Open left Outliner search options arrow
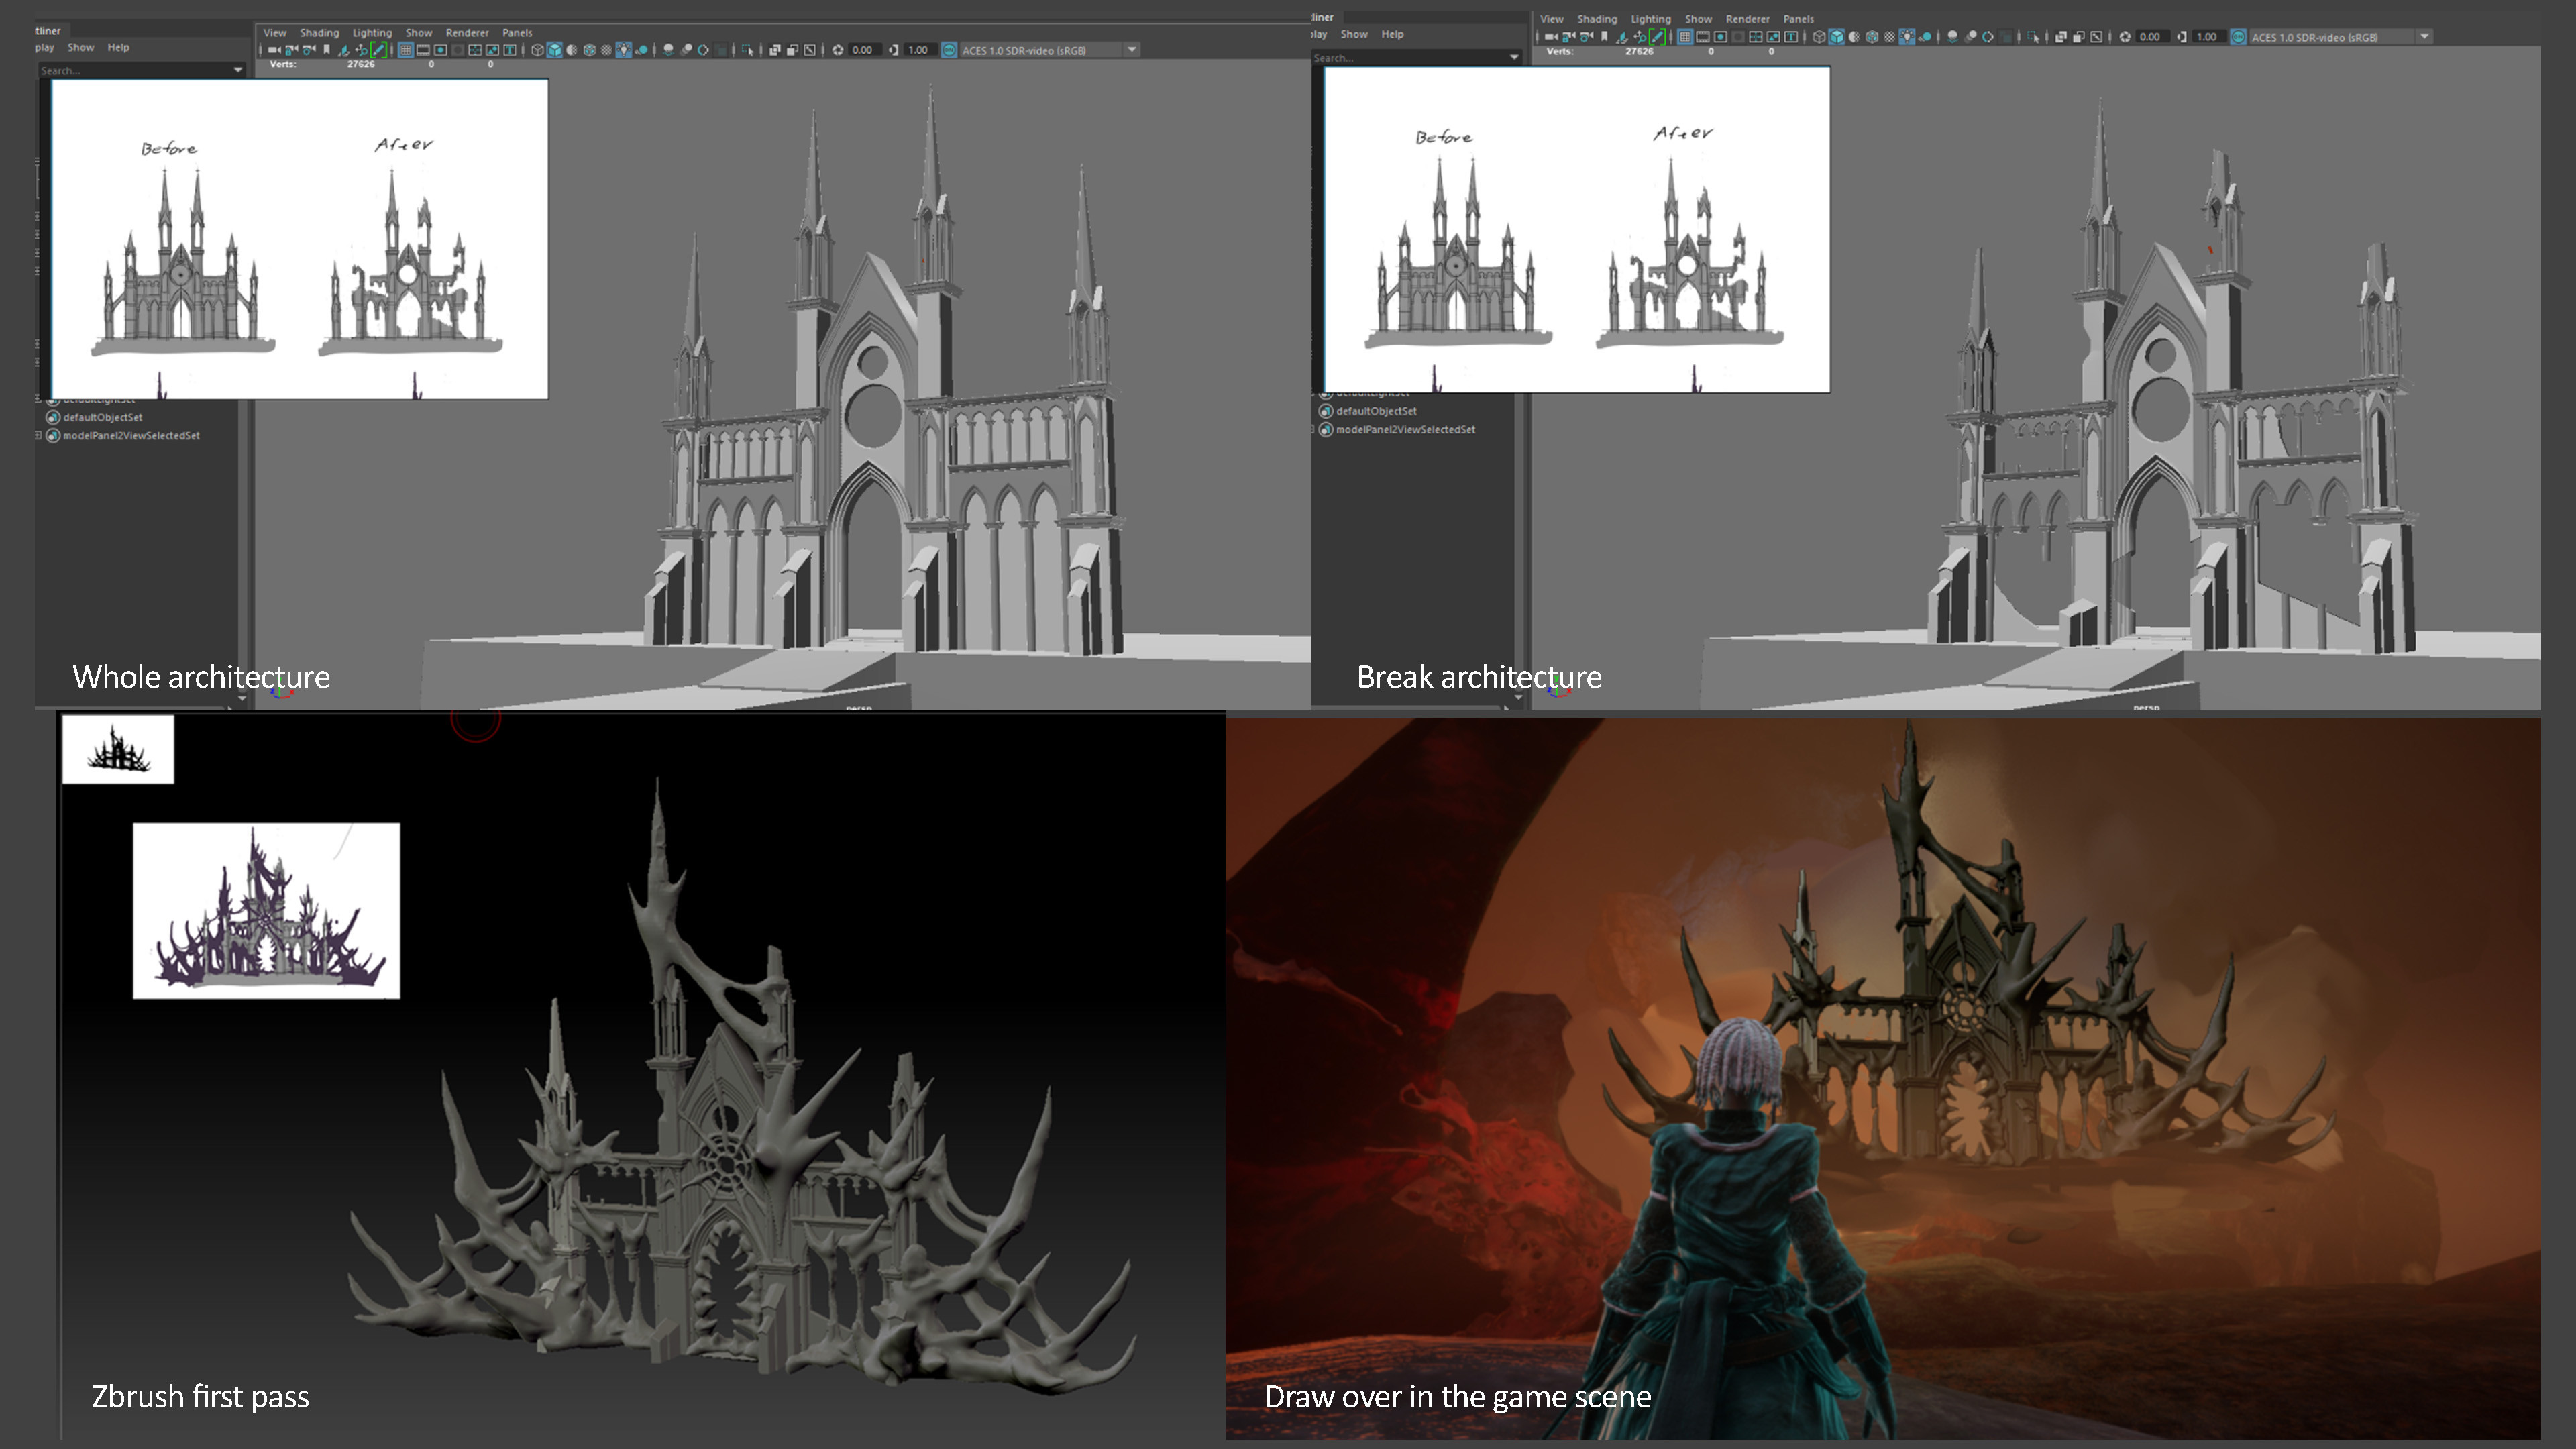This screenshot has width=2576, height=1449. coord(238,70)
